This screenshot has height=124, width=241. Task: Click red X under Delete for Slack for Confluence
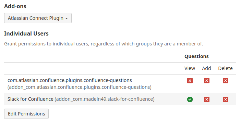pos(226,99)
